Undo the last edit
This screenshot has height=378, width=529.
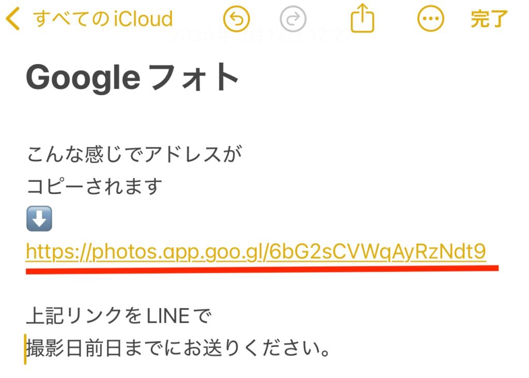(x=237, y=19)
